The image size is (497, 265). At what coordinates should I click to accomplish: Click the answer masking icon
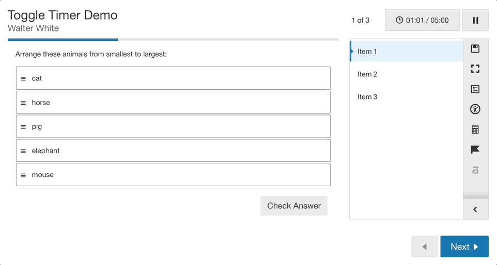pos(475,170)
